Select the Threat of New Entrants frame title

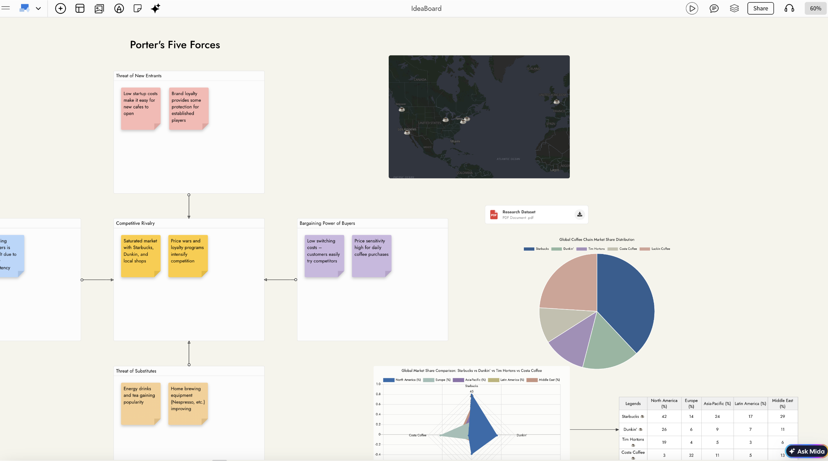coord(139,76)
